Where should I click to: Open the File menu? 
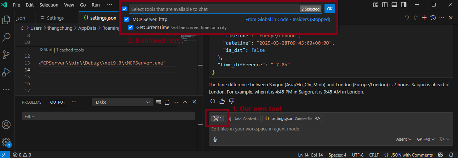[17, 5]
